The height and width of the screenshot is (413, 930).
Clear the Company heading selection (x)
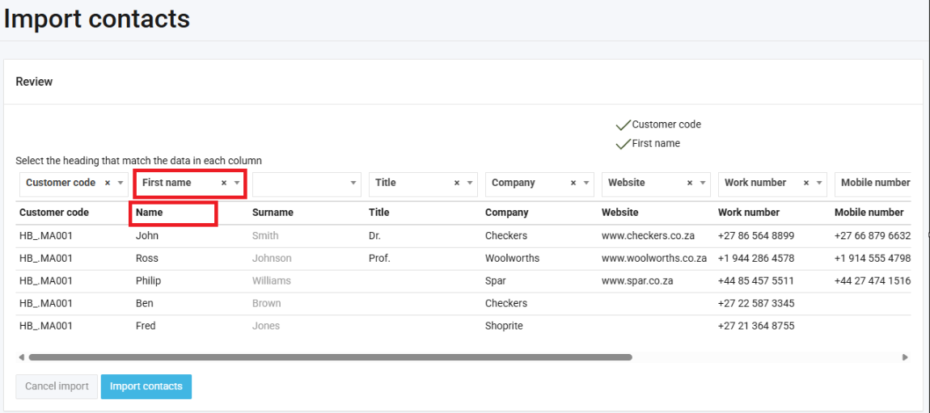coord(573,183)
